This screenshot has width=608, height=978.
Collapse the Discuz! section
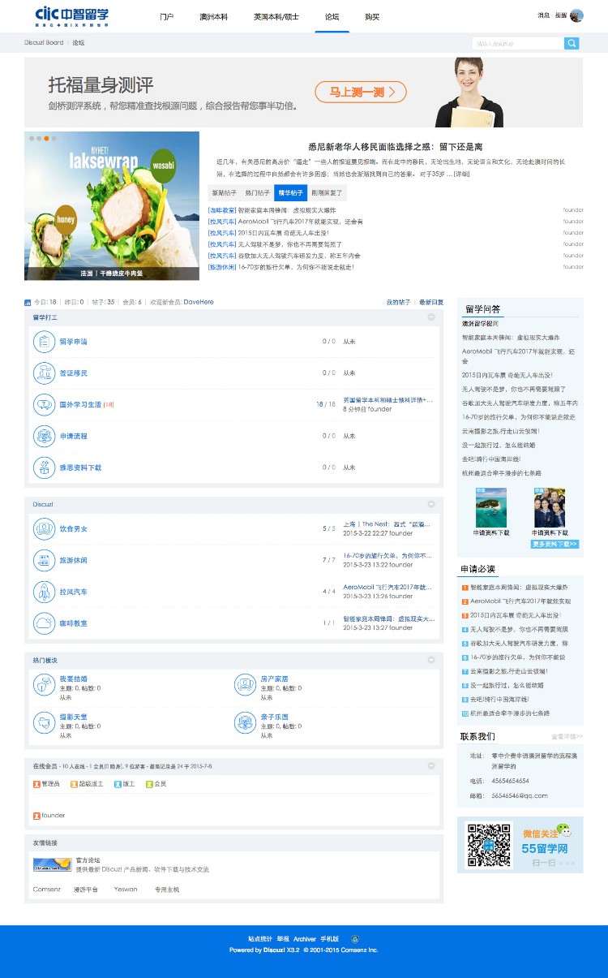431,504
